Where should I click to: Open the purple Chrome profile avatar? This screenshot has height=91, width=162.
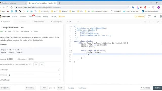(159, 7)
